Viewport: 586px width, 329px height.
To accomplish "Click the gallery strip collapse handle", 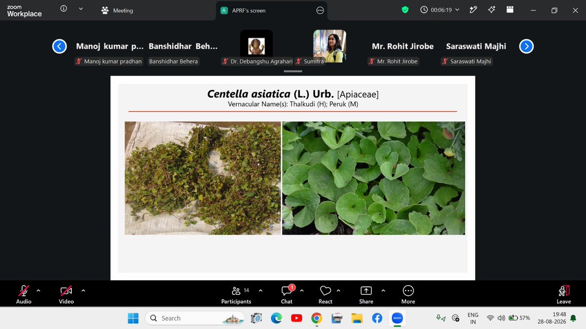I will pyautogui.click(x=293, y=71).
